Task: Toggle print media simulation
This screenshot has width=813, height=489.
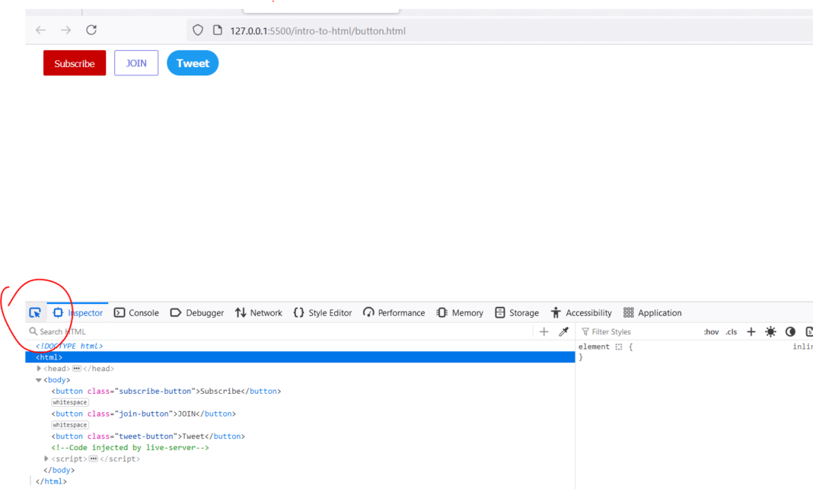Action: tap(809, 331)
